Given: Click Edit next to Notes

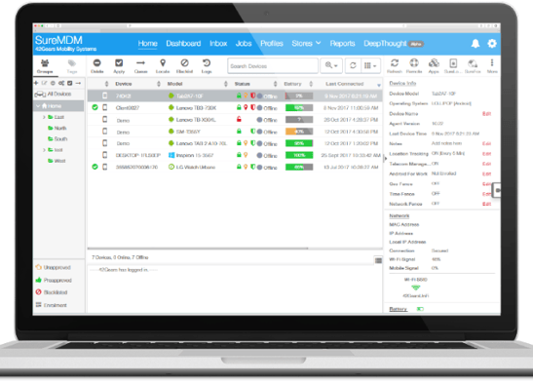Looking at the screenshot, I should click(x=487, y=143).
